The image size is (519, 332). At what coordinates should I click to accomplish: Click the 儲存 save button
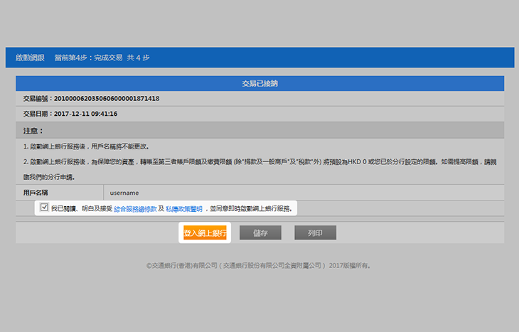(260, 233)
